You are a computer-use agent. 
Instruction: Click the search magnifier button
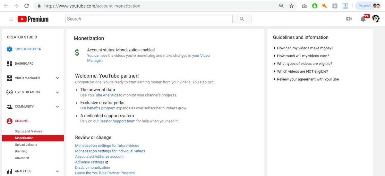point(242,19)
